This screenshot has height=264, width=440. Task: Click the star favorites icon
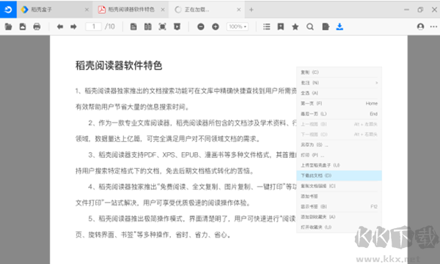click(296, 26)
